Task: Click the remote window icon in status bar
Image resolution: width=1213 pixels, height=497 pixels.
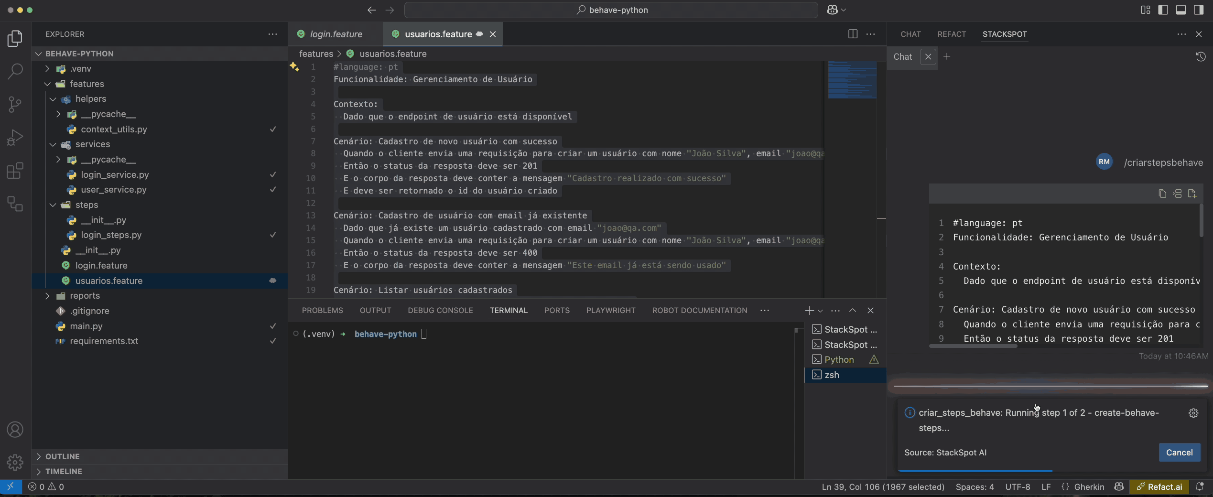Action: pyautogui.click(x=10, y=486)
